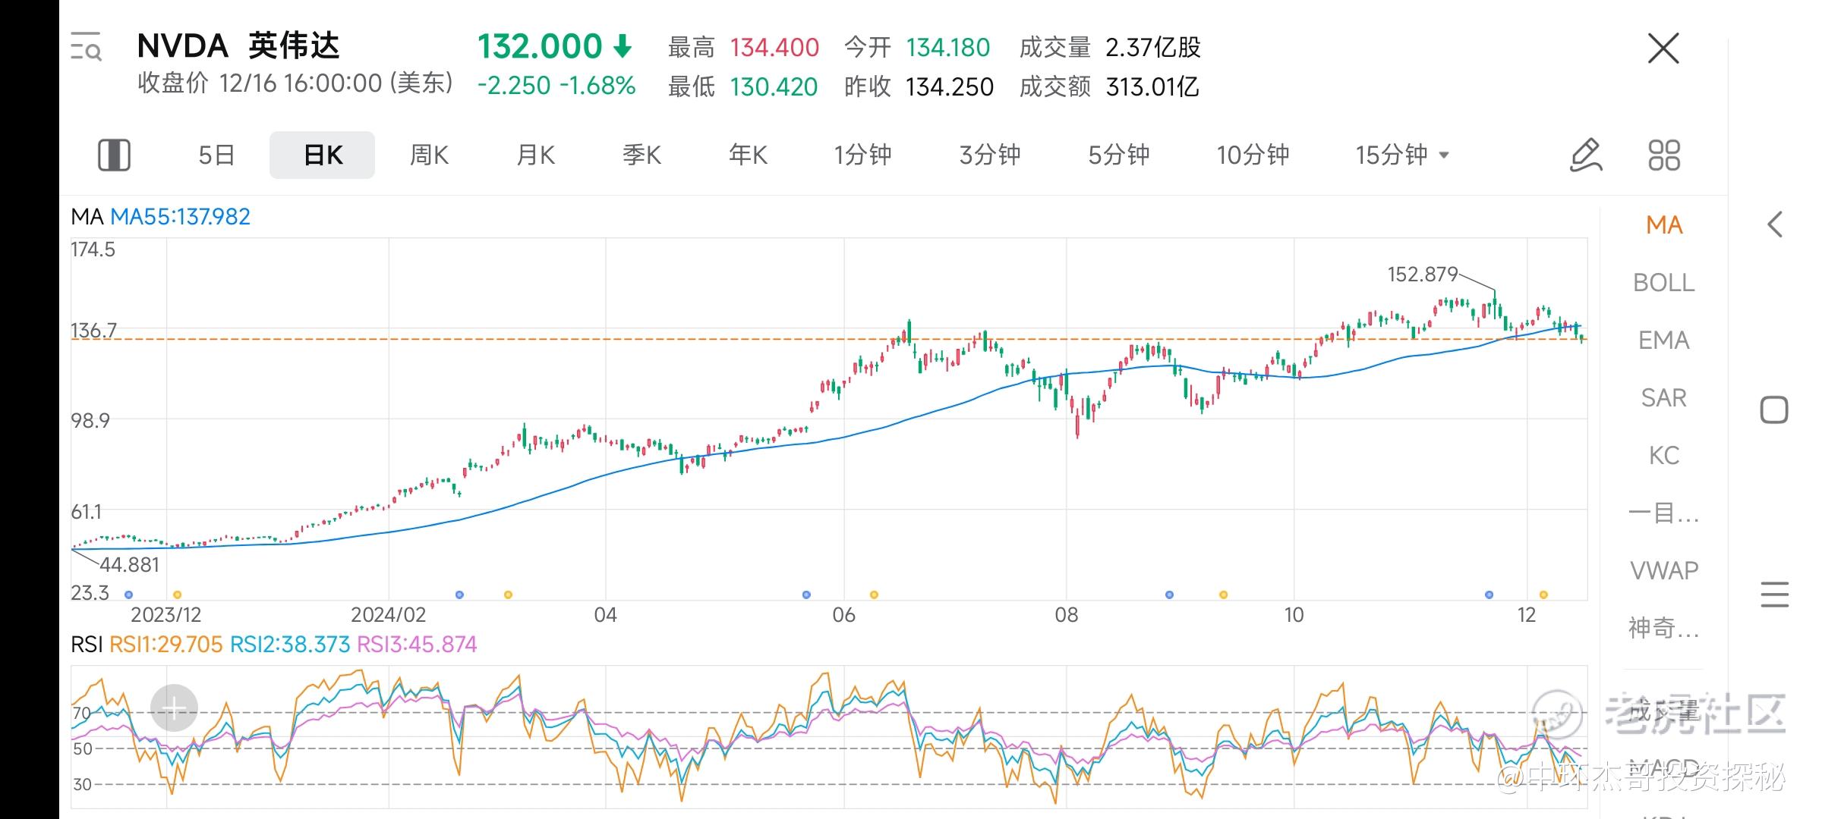Open the four-squares grid menu icon
This screenshot has height=819, width=1822.
(1664, 155)
